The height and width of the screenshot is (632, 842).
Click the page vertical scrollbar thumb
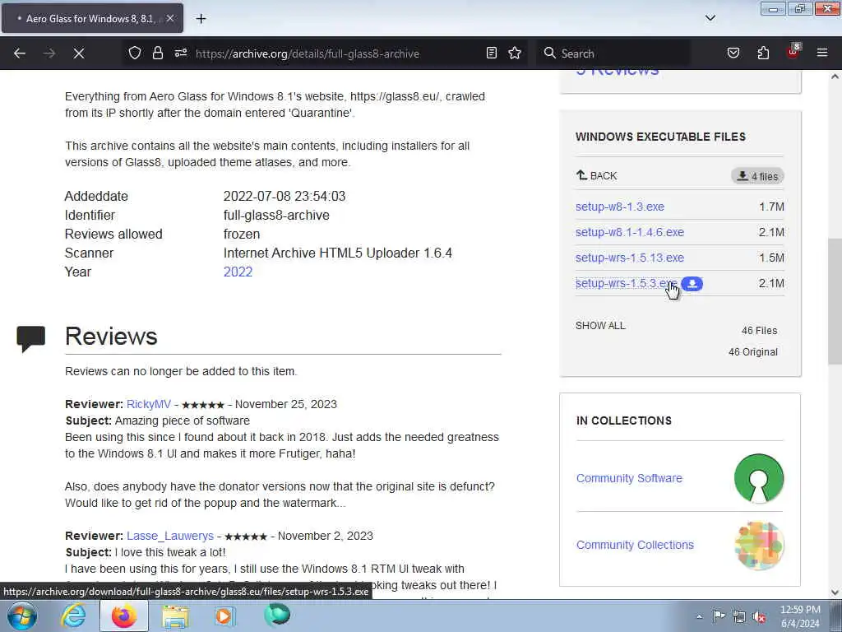(x=835, y=302)
